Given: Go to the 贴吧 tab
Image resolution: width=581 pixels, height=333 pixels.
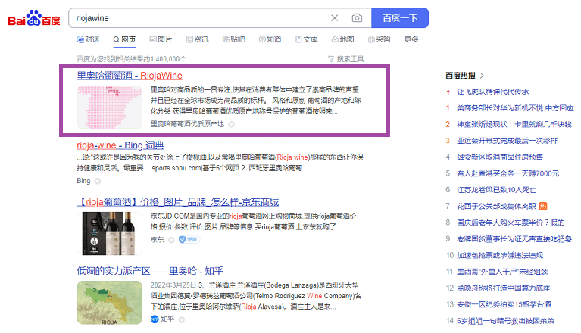Looking at the screenshot, I should (x=233, y=39).
